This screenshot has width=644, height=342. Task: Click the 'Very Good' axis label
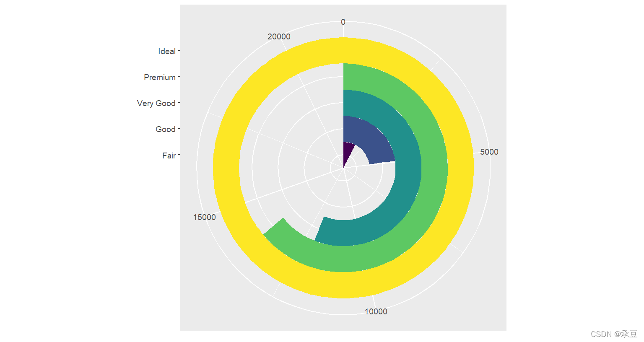[156, 103]
